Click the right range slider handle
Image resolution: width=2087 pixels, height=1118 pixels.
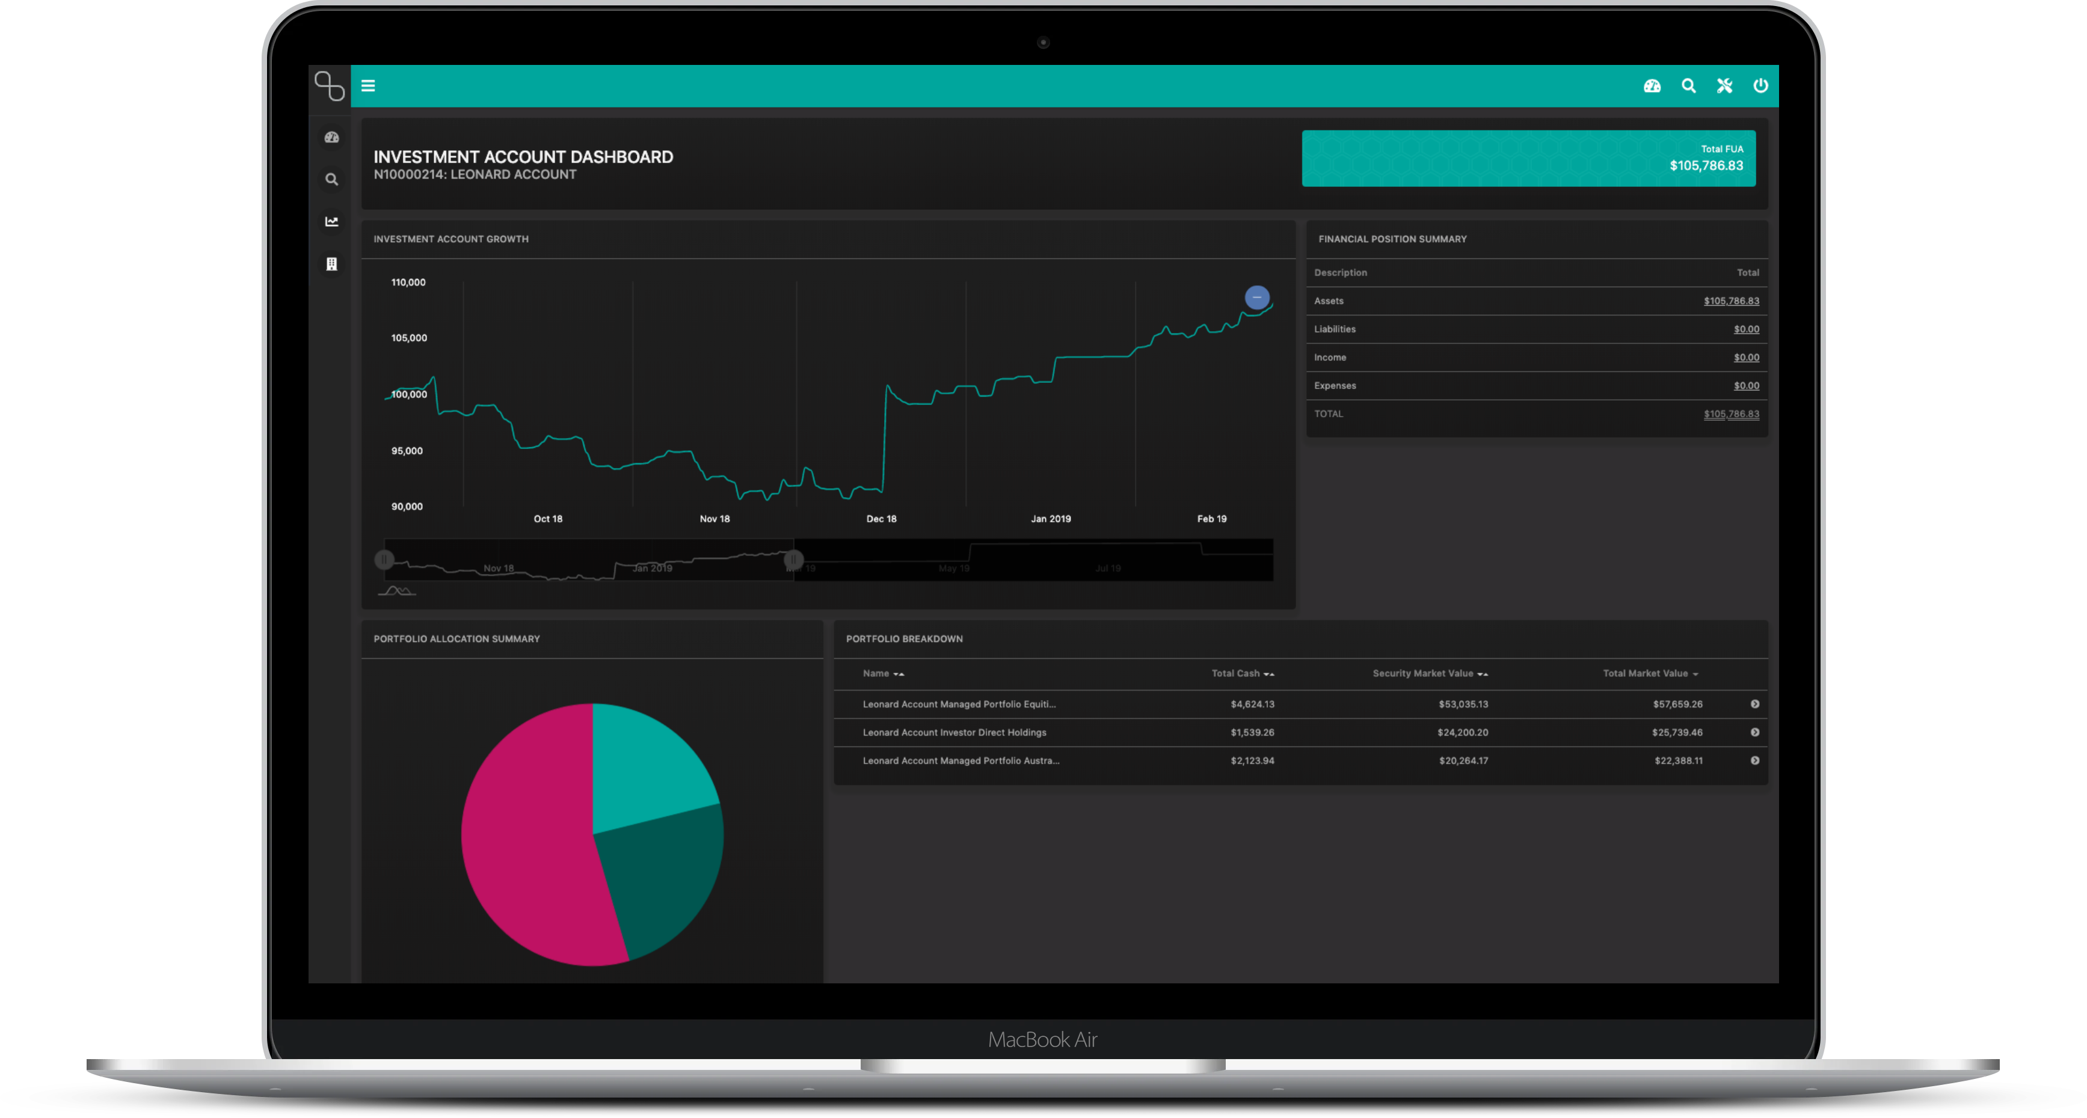pyautogui.click(x=793, y=560)
